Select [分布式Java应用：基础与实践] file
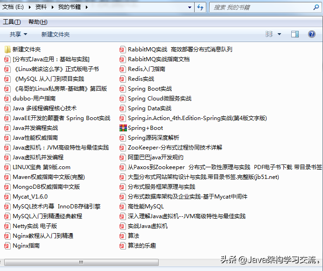Screen dimensions: 323x271 click(51, 59)
